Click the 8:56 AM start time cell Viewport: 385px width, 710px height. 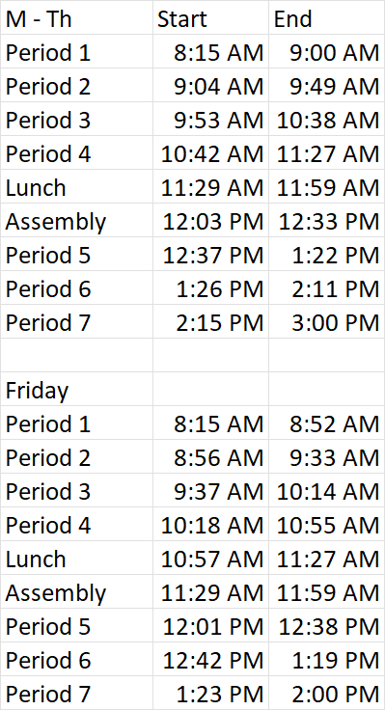[x=210, y=456]
